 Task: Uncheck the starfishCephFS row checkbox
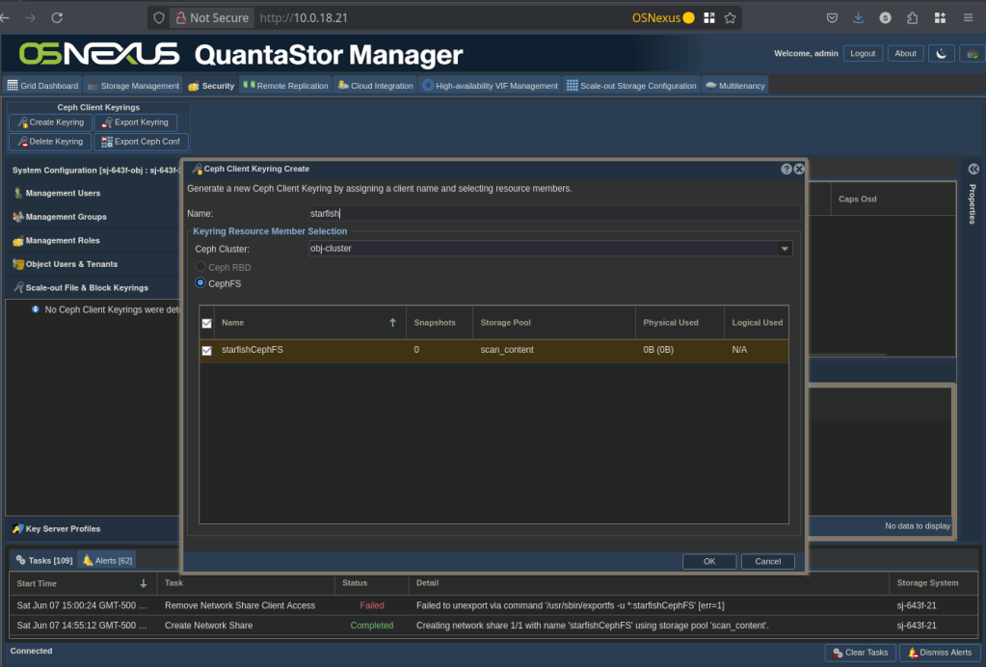click(206, 351)
